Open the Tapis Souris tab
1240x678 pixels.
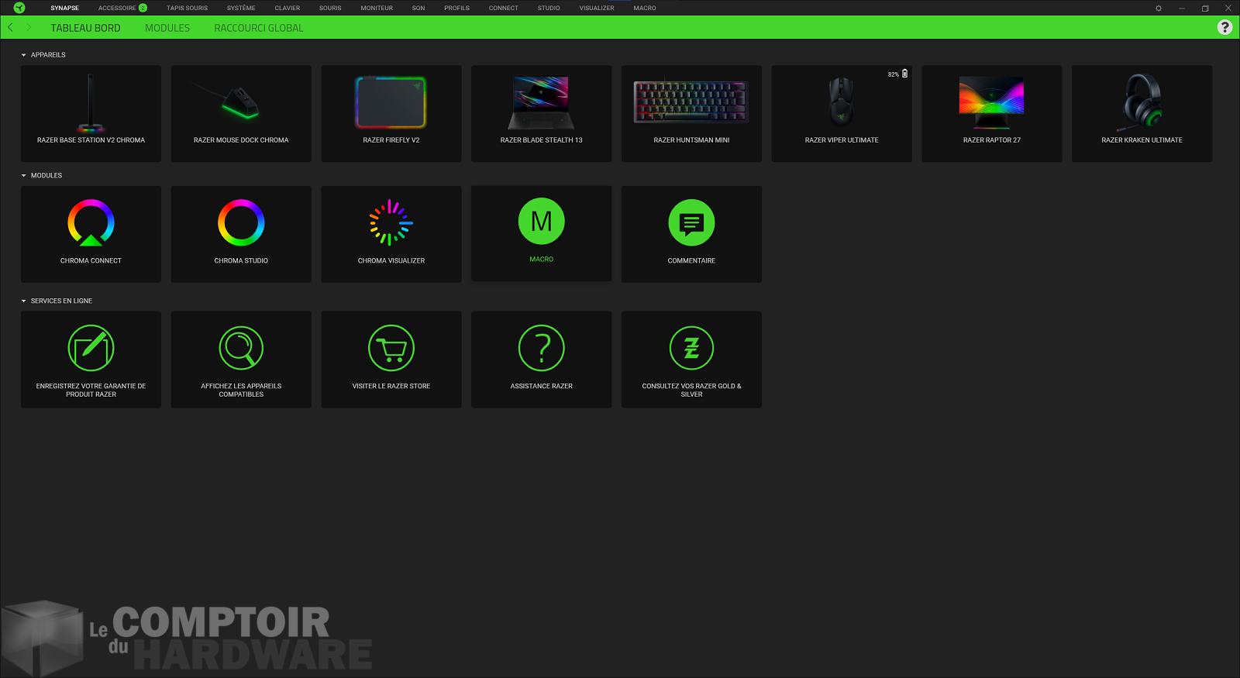[x=187, y=8]
